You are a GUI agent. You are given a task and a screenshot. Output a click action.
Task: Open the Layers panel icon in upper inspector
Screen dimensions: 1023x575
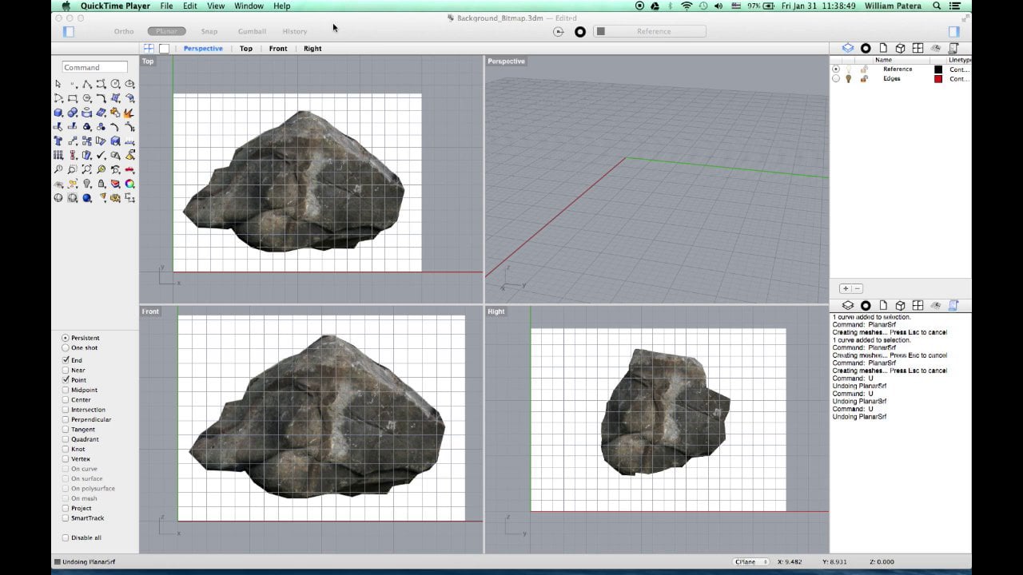(x=848, y=49)
